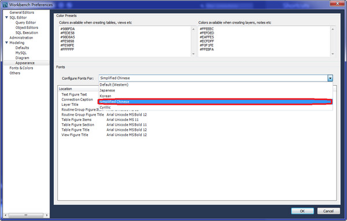347x221 pixels.
Task: Choose Simplified Chinese in the dropdown list
Action: click(x=215, y=102)
